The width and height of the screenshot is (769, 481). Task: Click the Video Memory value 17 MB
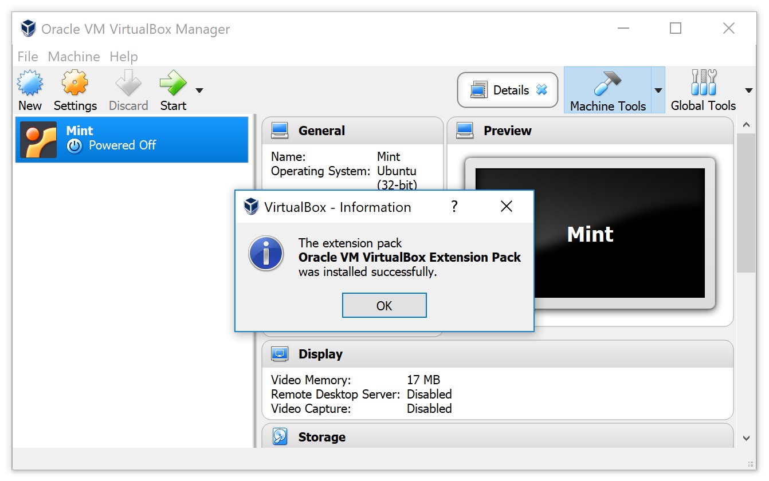(x=423, y=380)
